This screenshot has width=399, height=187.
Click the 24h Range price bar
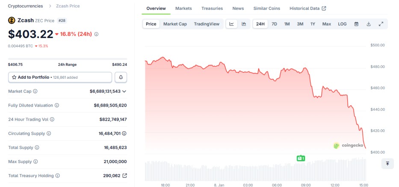coord(68,59)
